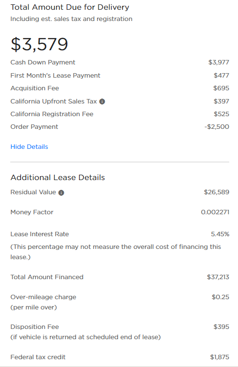Screen dimensions: 238x367
Task: Click the Acquisition Fee amount $695
Action: point(221,88)
